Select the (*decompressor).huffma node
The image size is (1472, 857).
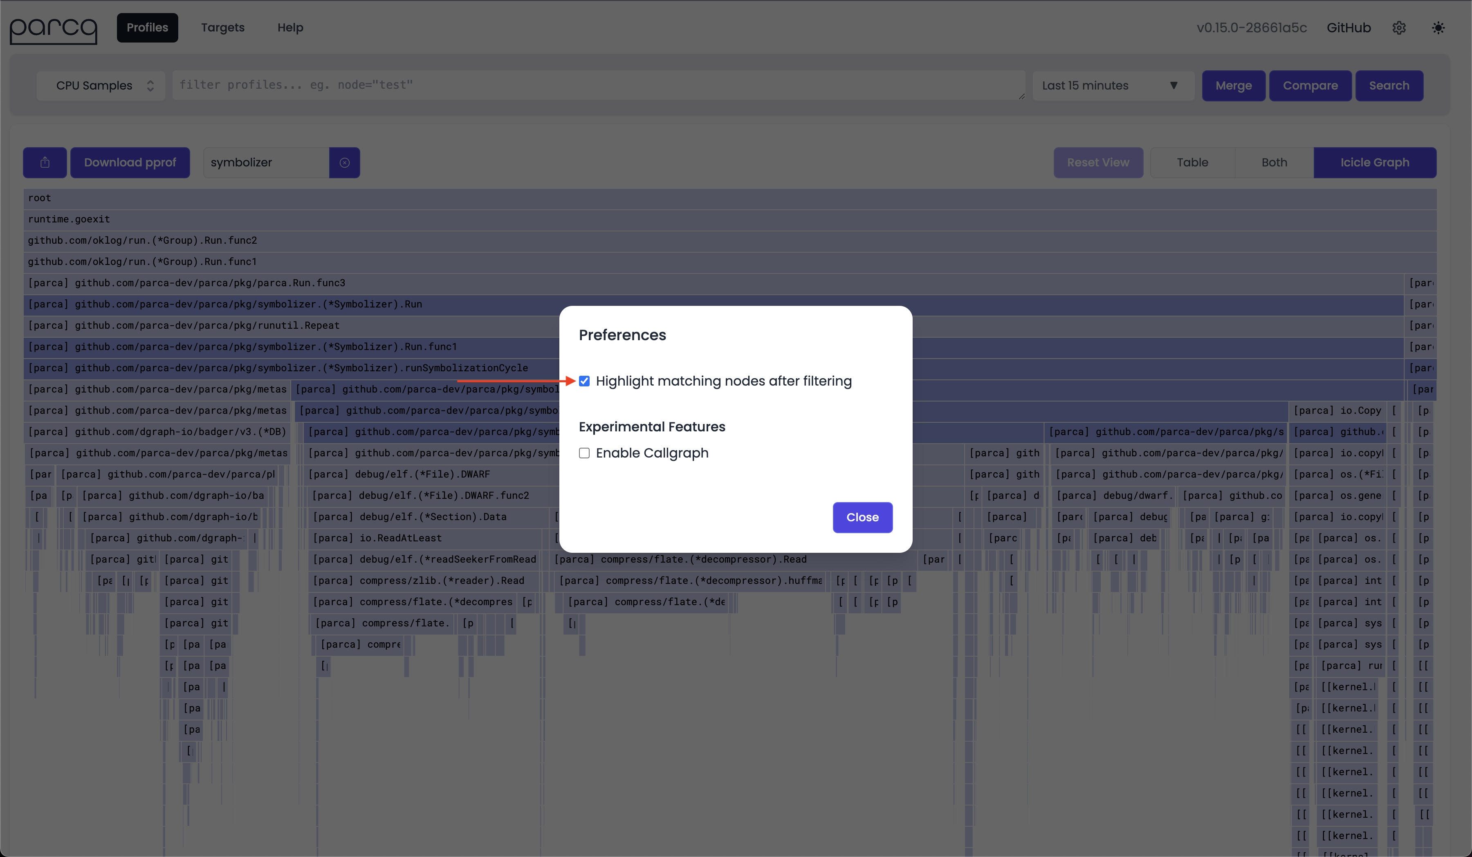click(691, 581)
